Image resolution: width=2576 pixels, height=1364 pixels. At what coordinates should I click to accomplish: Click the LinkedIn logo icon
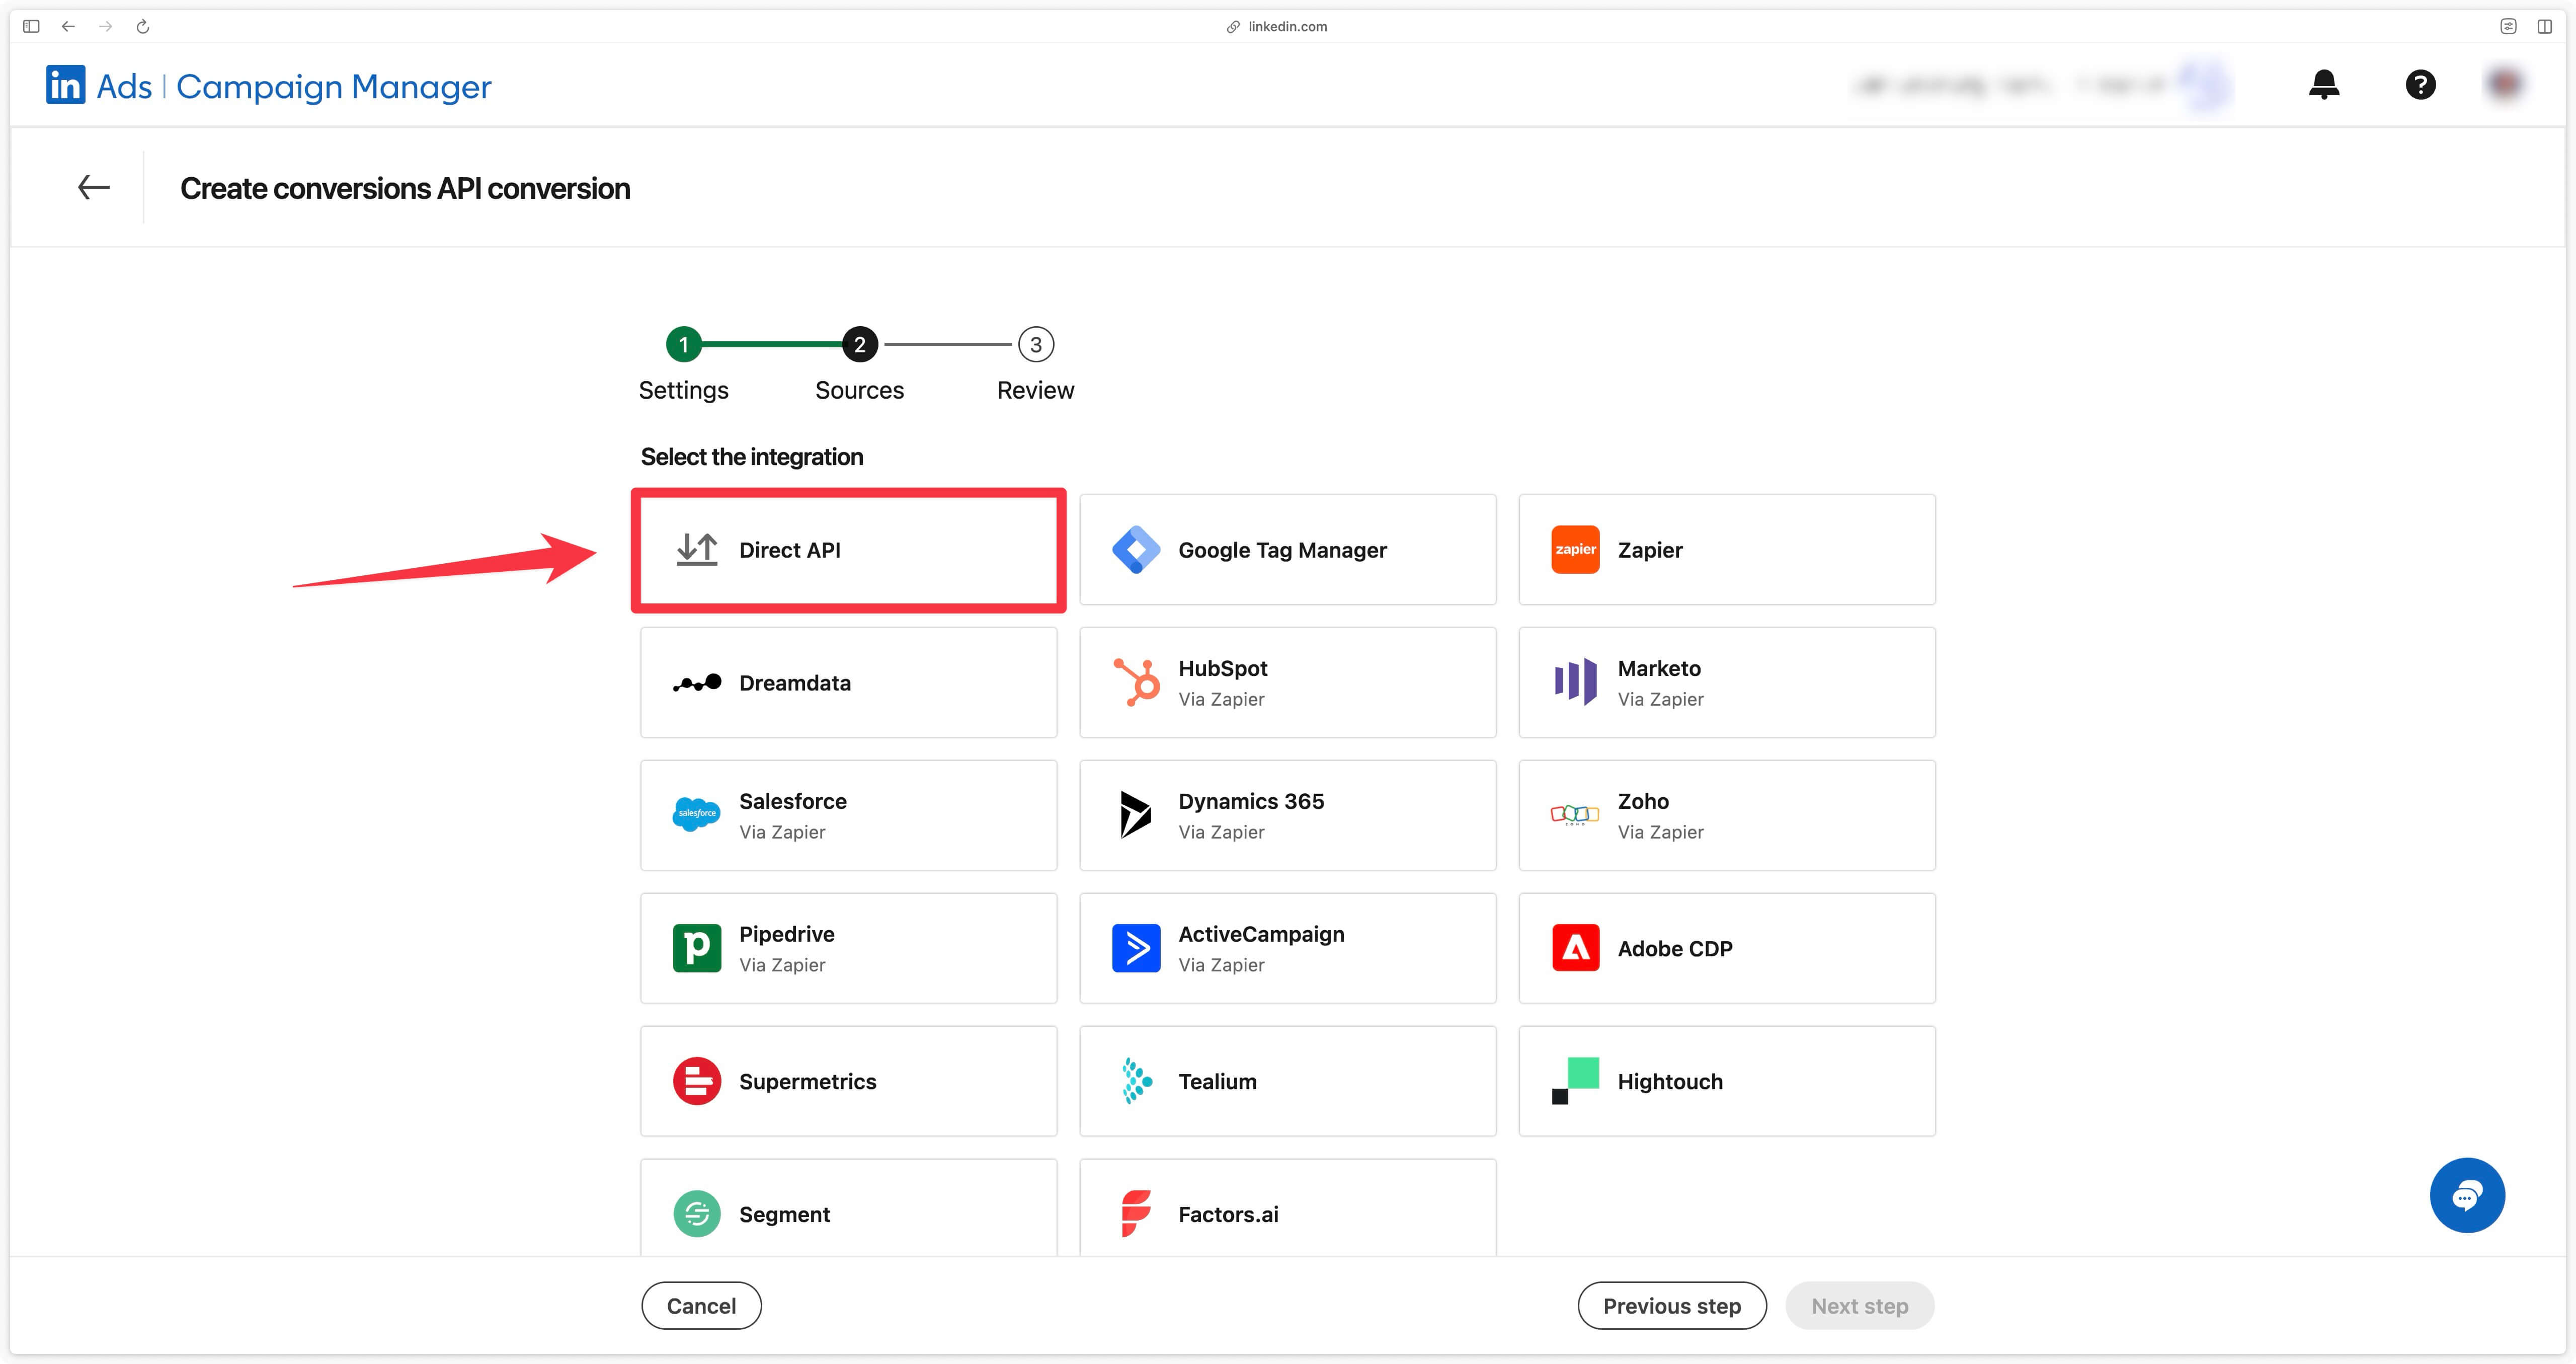(66, 85)
